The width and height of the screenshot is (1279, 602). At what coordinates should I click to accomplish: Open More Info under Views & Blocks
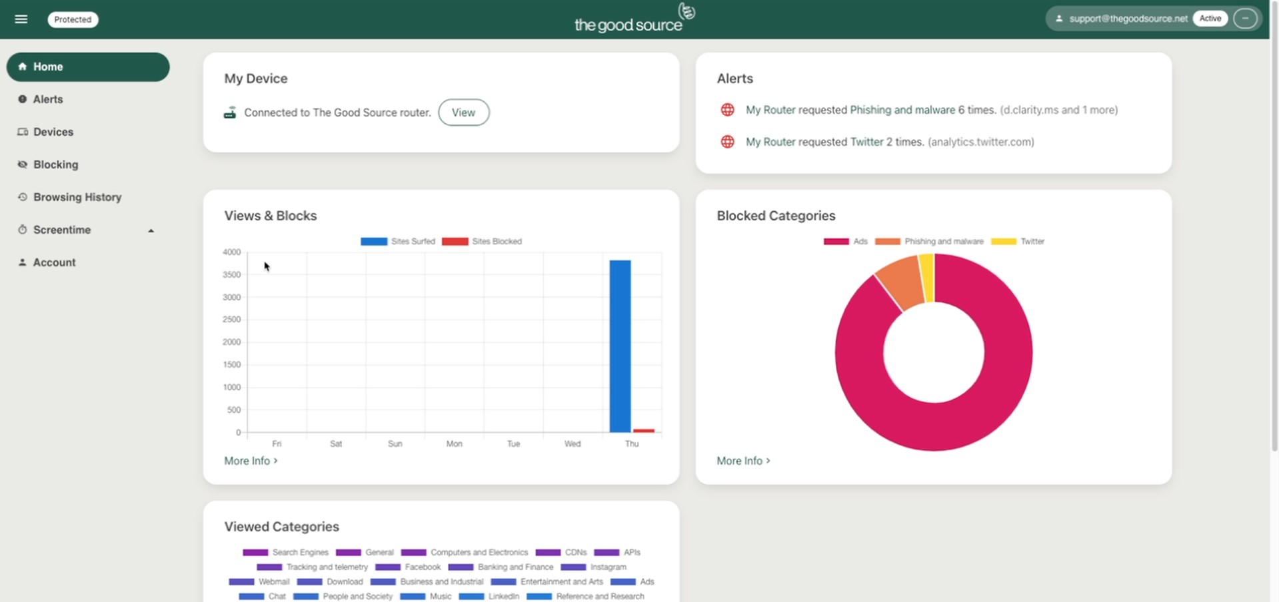251,461
